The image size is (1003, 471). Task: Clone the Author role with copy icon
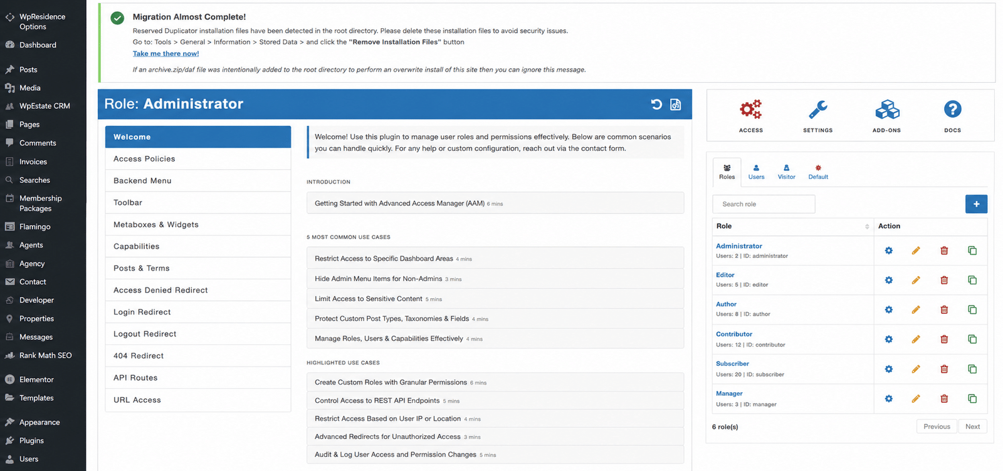point(972,309)
